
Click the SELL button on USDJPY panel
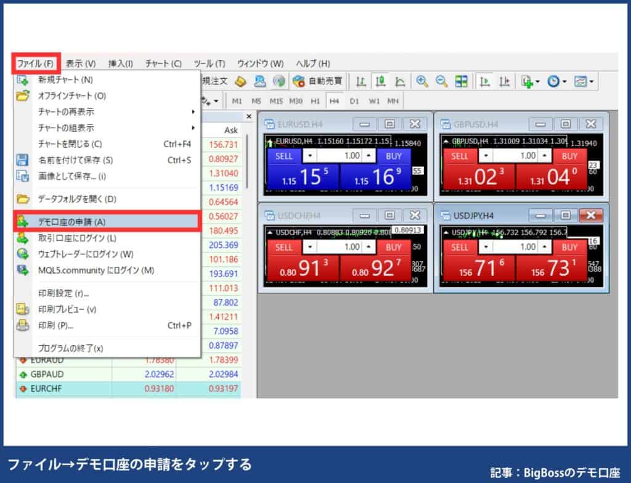[x=460, y=248]
